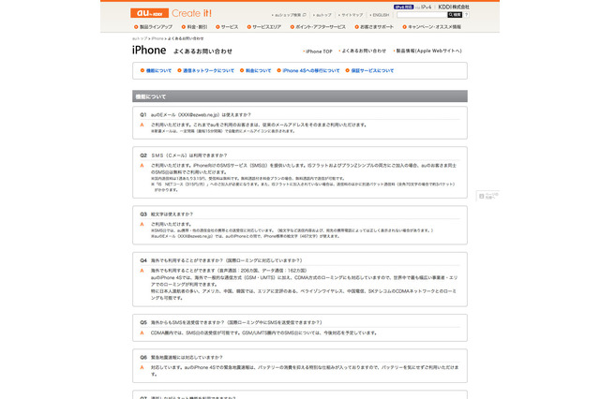
Task: Open 製品情報(Apple Webサイトへ) link
Action: tap(427, 51)
